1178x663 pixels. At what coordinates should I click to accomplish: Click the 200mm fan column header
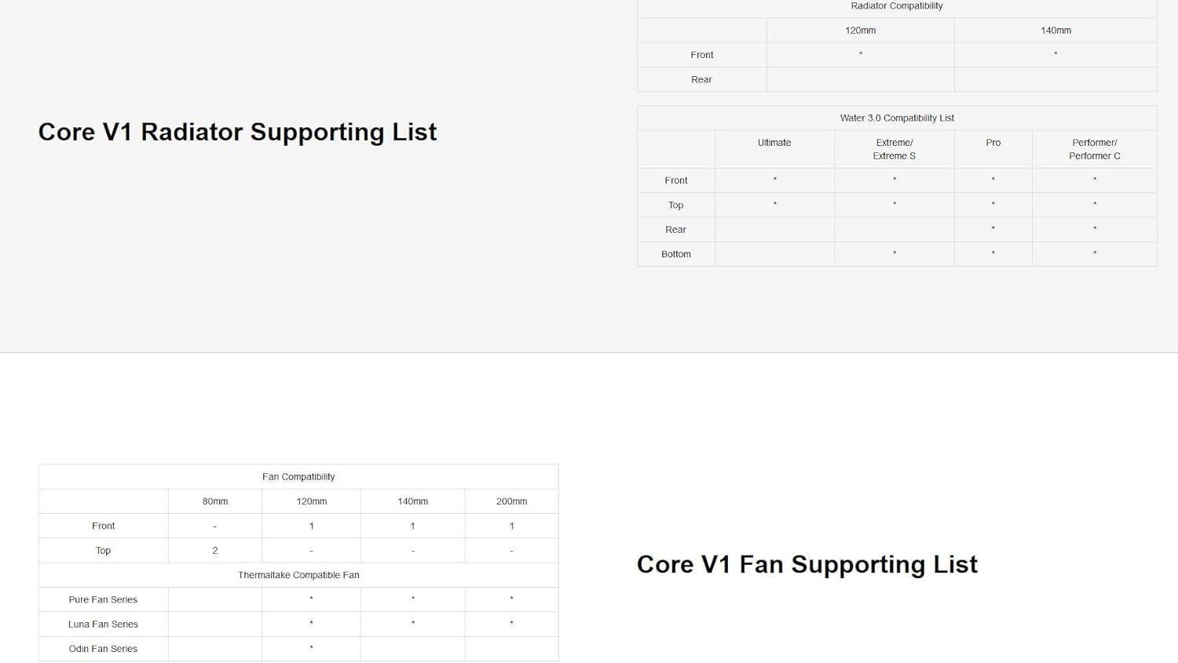click(511, 501)
